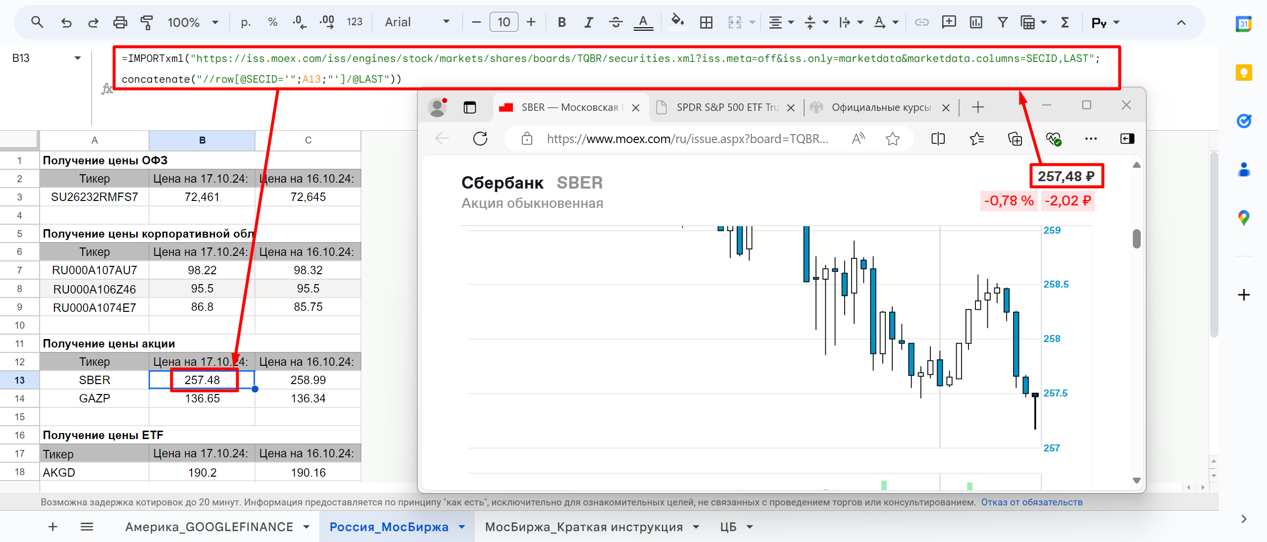The image size is (1267, 542).
Task: Open text wrapping dropdown
Action: pos(851,22)
